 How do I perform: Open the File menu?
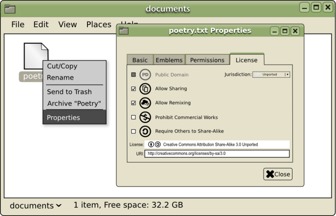click(x=18, y=25)
